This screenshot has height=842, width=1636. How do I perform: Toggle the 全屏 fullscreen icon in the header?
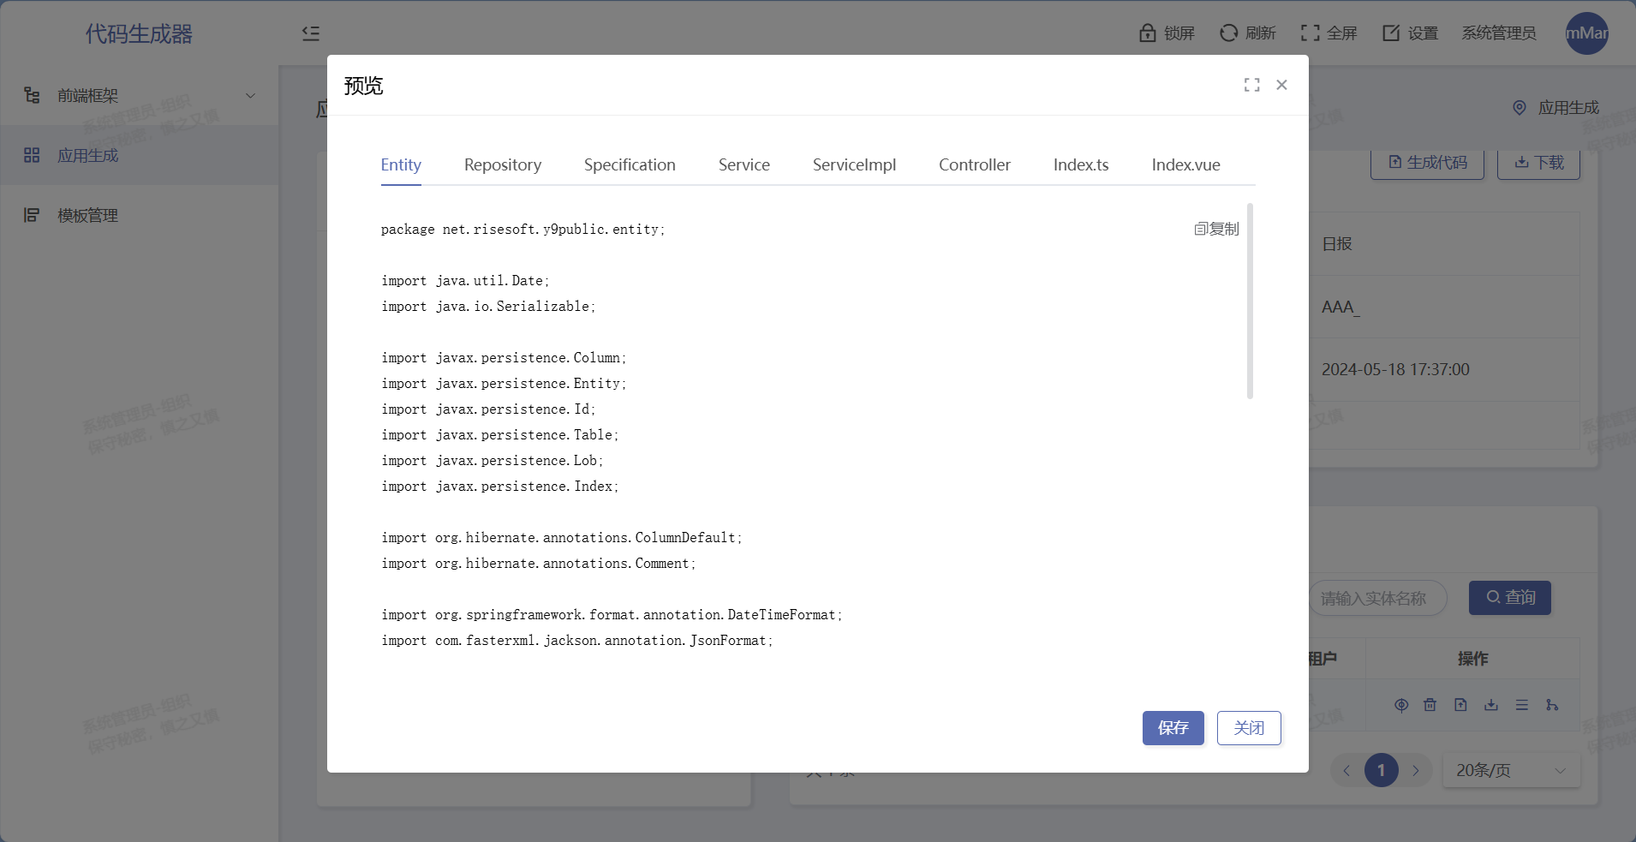click(x=1310, y=33)
